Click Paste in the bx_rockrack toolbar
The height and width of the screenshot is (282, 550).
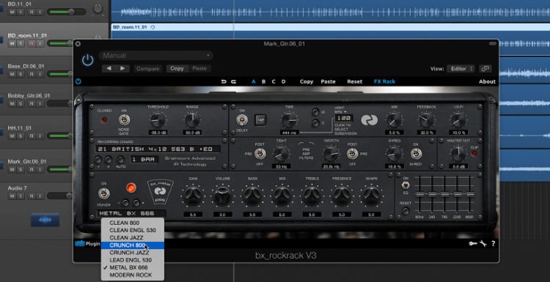pyautogui.click(x=328, y=81)
